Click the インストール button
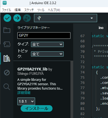108x118 pixels. tap(36, 108)
